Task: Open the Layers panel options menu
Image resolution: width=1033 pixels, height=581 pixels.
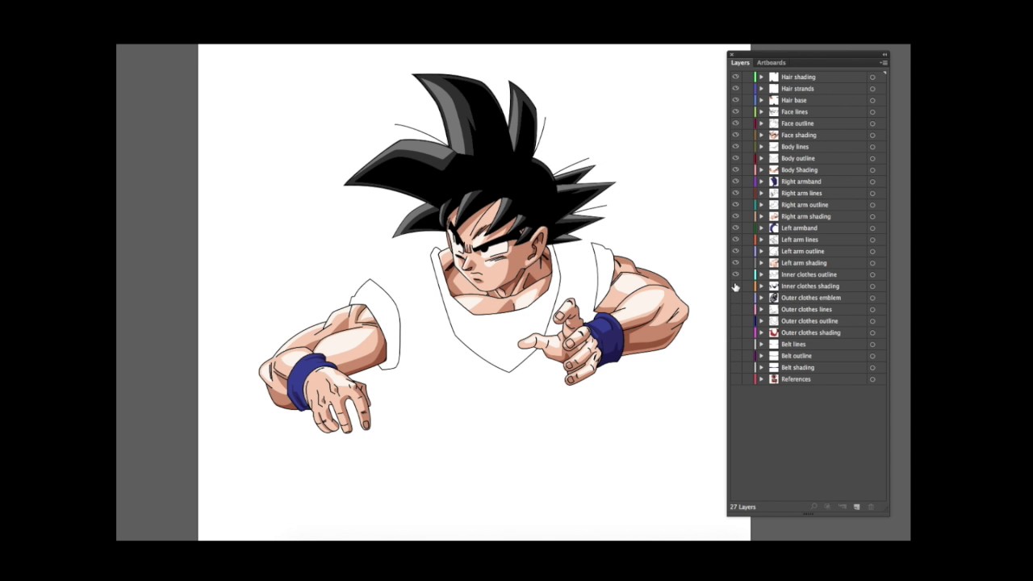Action: (x=884, y=63)
